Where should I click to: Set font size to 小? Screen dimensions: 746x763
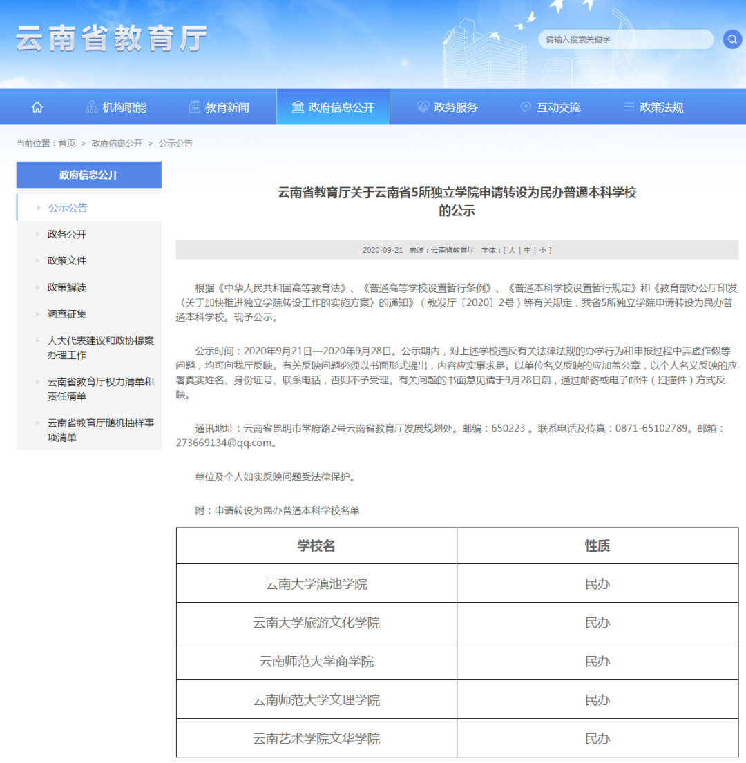(x=543, y=250)
